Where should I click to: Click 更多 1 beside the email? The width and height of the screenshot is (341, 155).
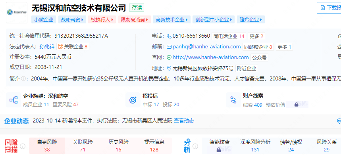pyautogui.click(x=284, y=47)
